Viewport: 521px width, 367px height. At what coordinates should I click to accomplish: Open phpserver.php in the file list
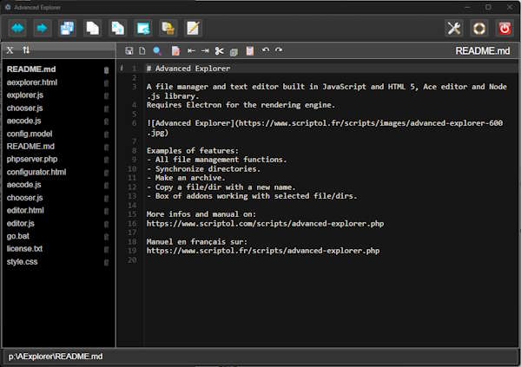click(x=32, y=159)
